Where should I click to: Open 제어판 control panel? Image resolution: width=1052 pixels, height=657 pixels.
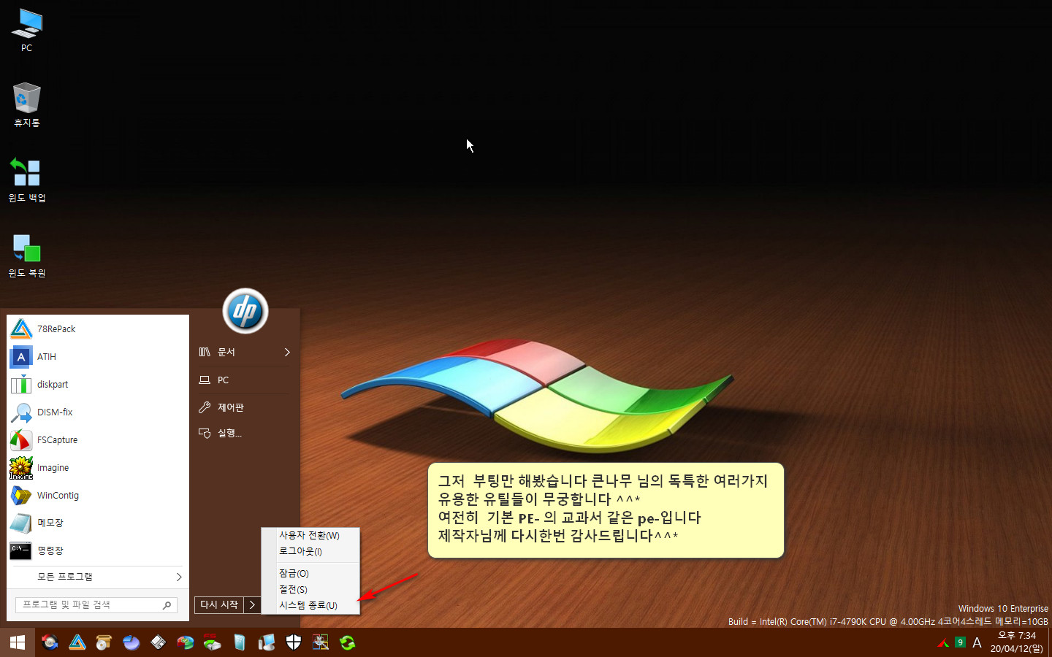tap(245, 407)
